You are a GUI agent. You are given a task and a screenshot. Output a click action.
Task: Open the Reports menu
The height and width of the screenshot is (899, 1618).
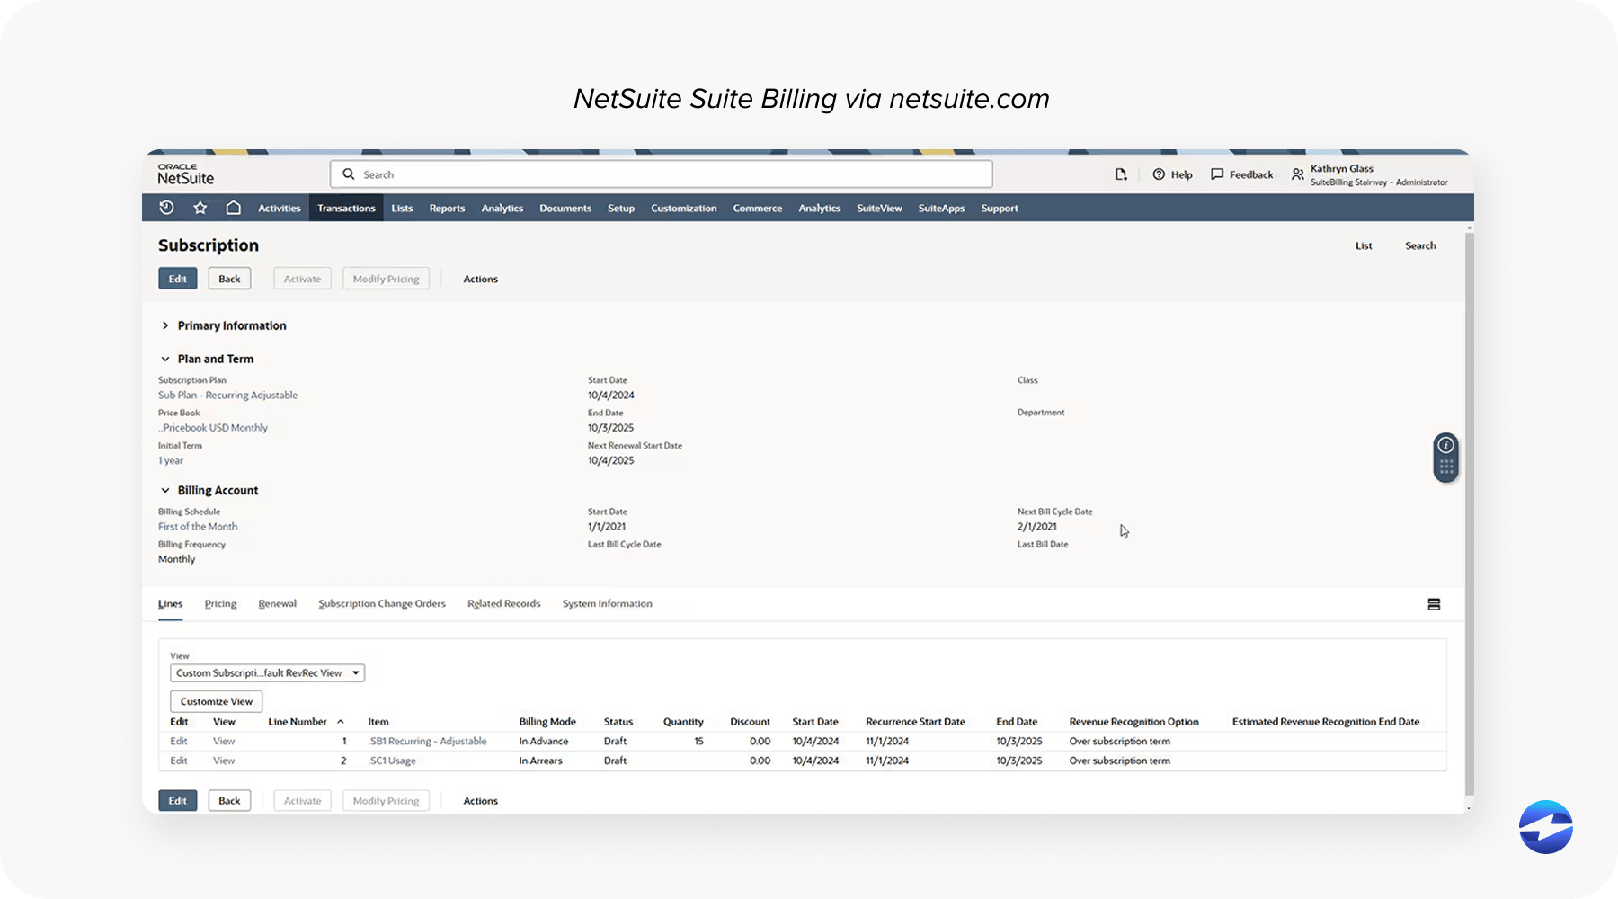click(447, 208)
